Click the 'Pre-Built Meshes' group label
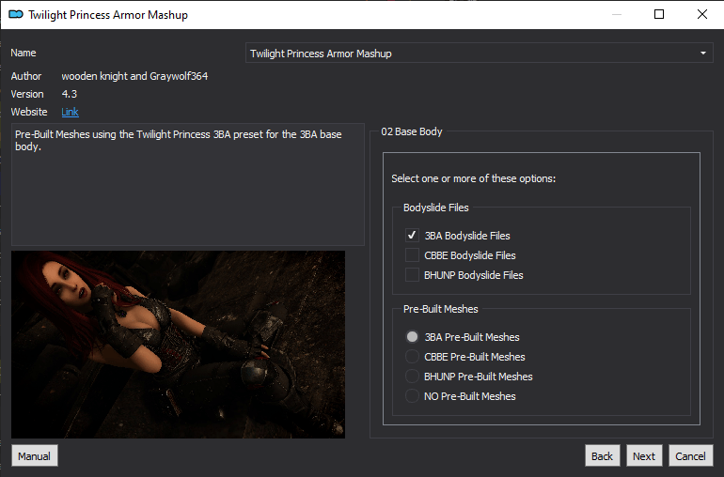724x477 pixels. [x=440, y=309]
